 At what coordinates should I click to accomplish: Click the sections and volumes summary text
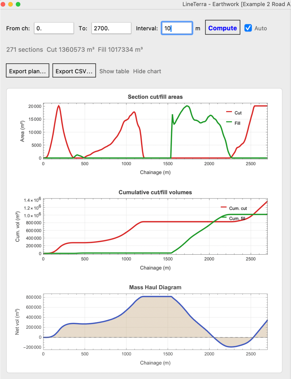click(75, 50)
